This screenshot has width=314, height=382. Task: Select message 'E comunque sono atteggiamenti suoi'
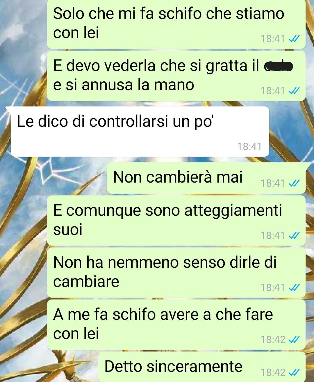[x=176, y=221]
